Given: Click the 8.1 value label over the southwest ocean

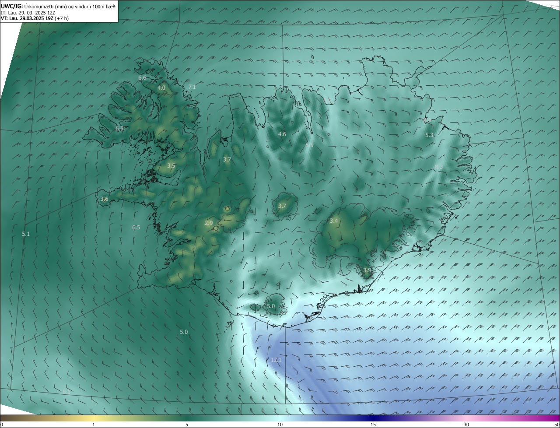Looking at the screenshot, I should (66, 391).
